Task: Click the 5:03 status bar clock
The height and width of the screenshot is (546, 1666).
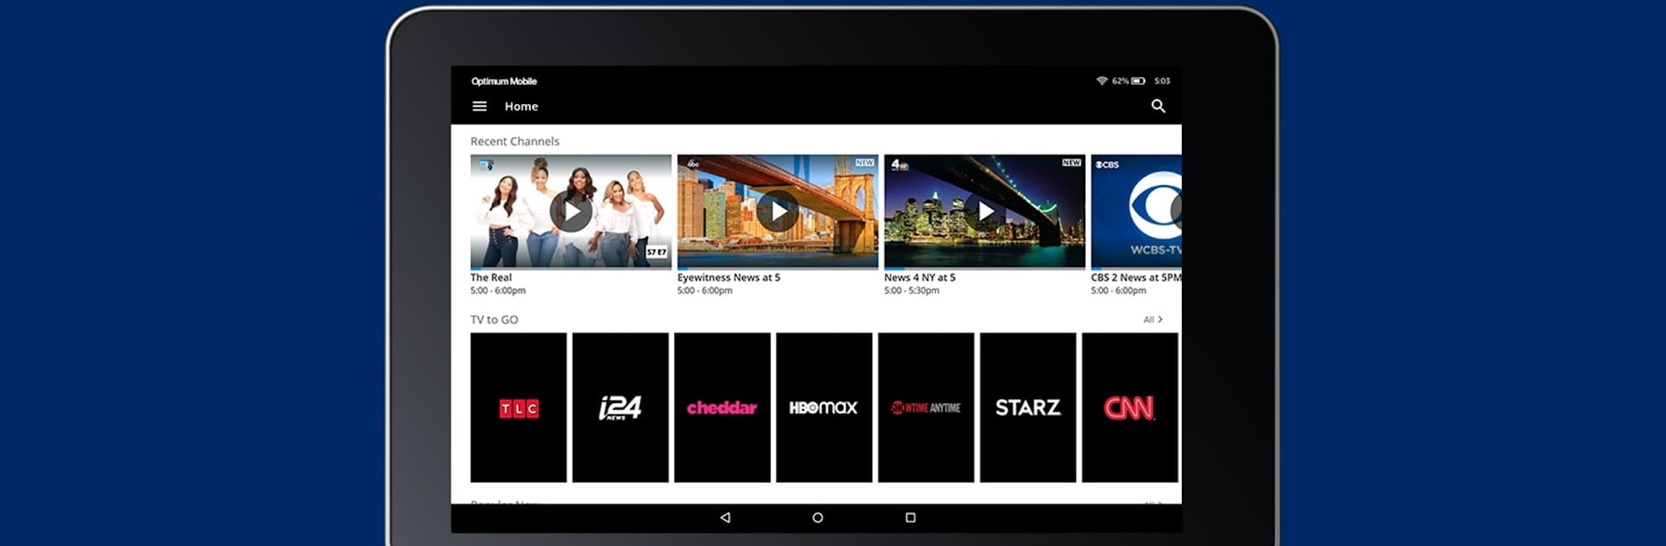Action: tap(1162, 81)
